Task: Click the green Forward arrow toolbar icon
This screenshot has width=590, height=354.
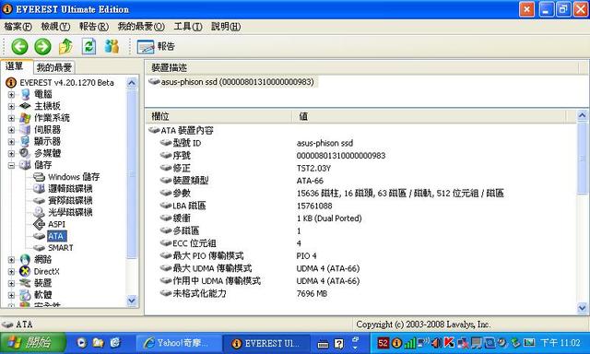Action: (x=42, y=47)
